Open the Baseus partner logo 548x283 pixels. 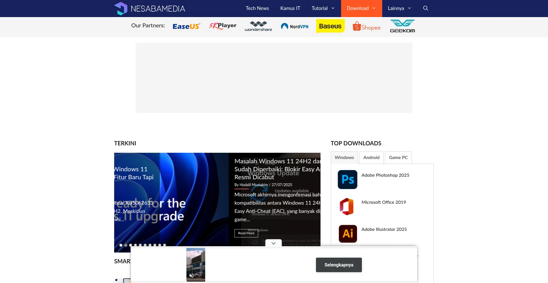(330, 26)
